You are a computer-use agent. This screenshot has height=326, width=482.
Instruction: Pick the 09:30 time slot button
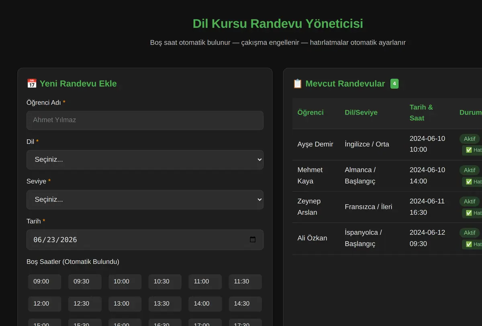[x=85, y=281]
